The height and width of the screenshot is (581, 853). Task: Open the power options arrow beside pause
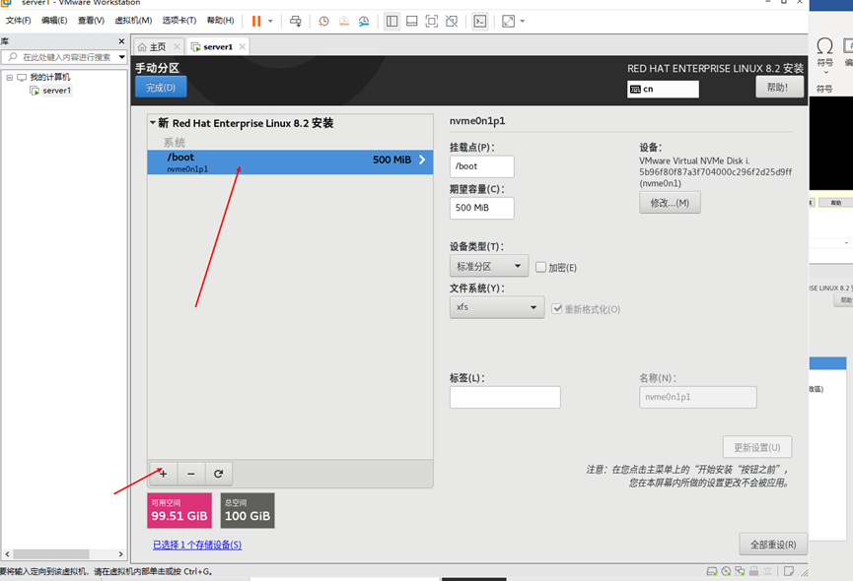pyautogui.click(x=270, y=22)
